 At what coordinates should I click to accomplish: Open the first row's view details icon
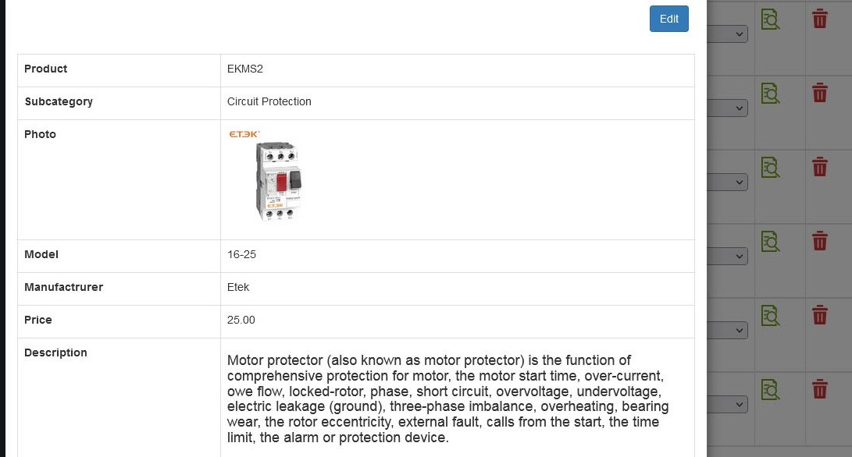click(x=771, y=19)
